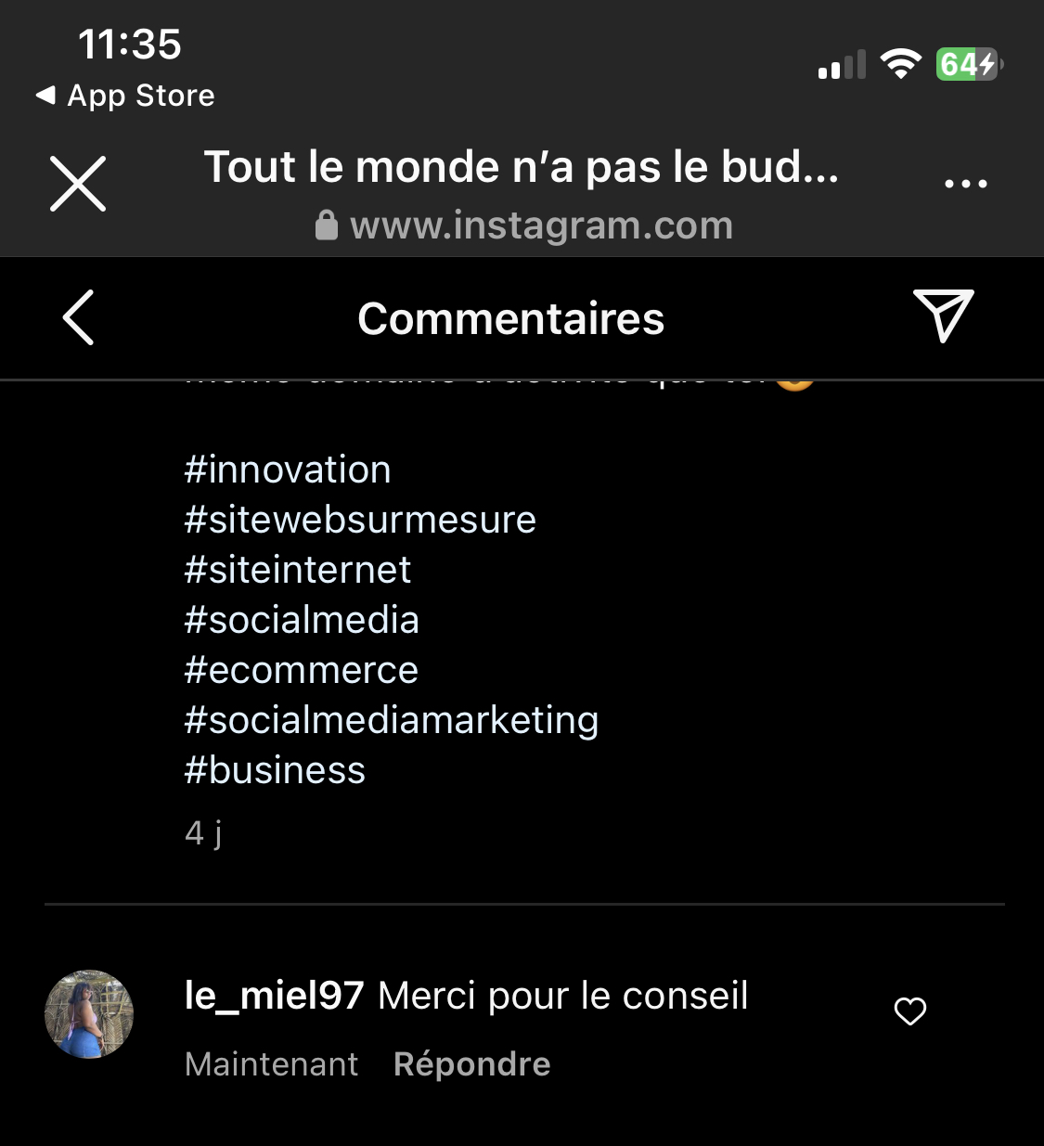The height and width of the screenshot is (1146, 1044).
Task: Open the #socialmedia hashtag
Action: (x=302, y=620)
